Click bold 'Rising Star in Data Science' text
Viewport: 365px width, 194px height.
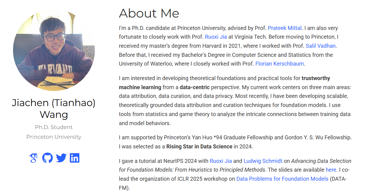[199, 147]
